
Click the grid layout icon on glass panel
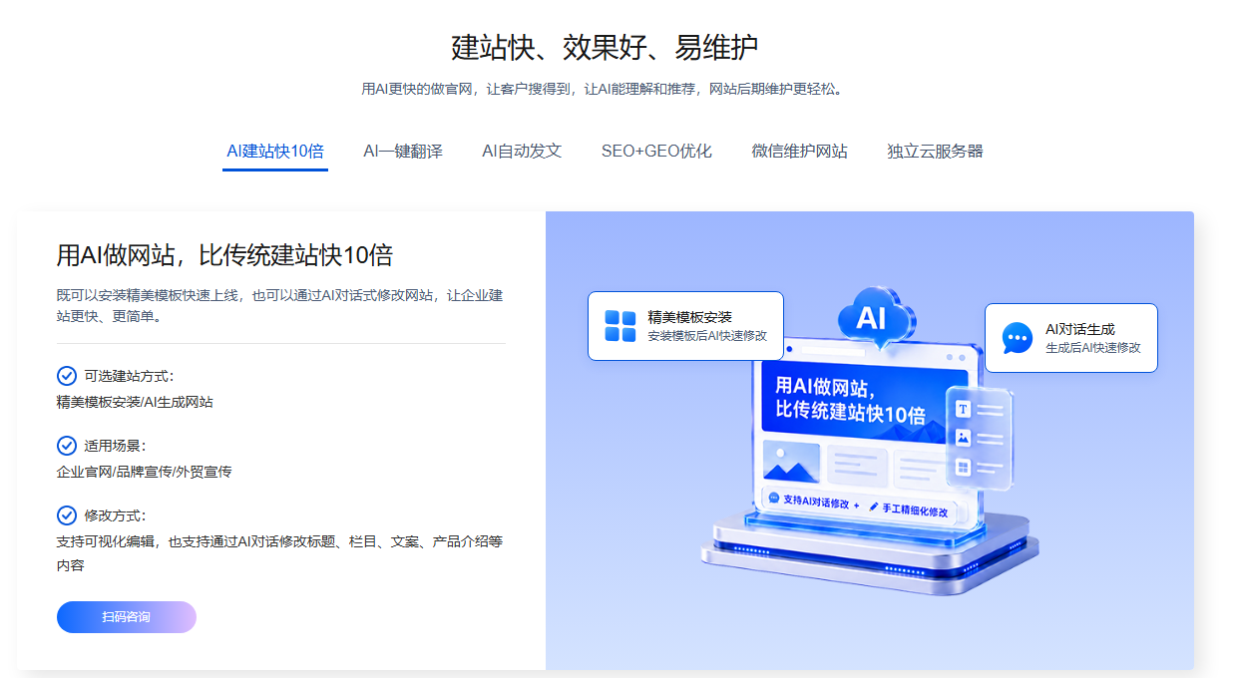[963, 467]
